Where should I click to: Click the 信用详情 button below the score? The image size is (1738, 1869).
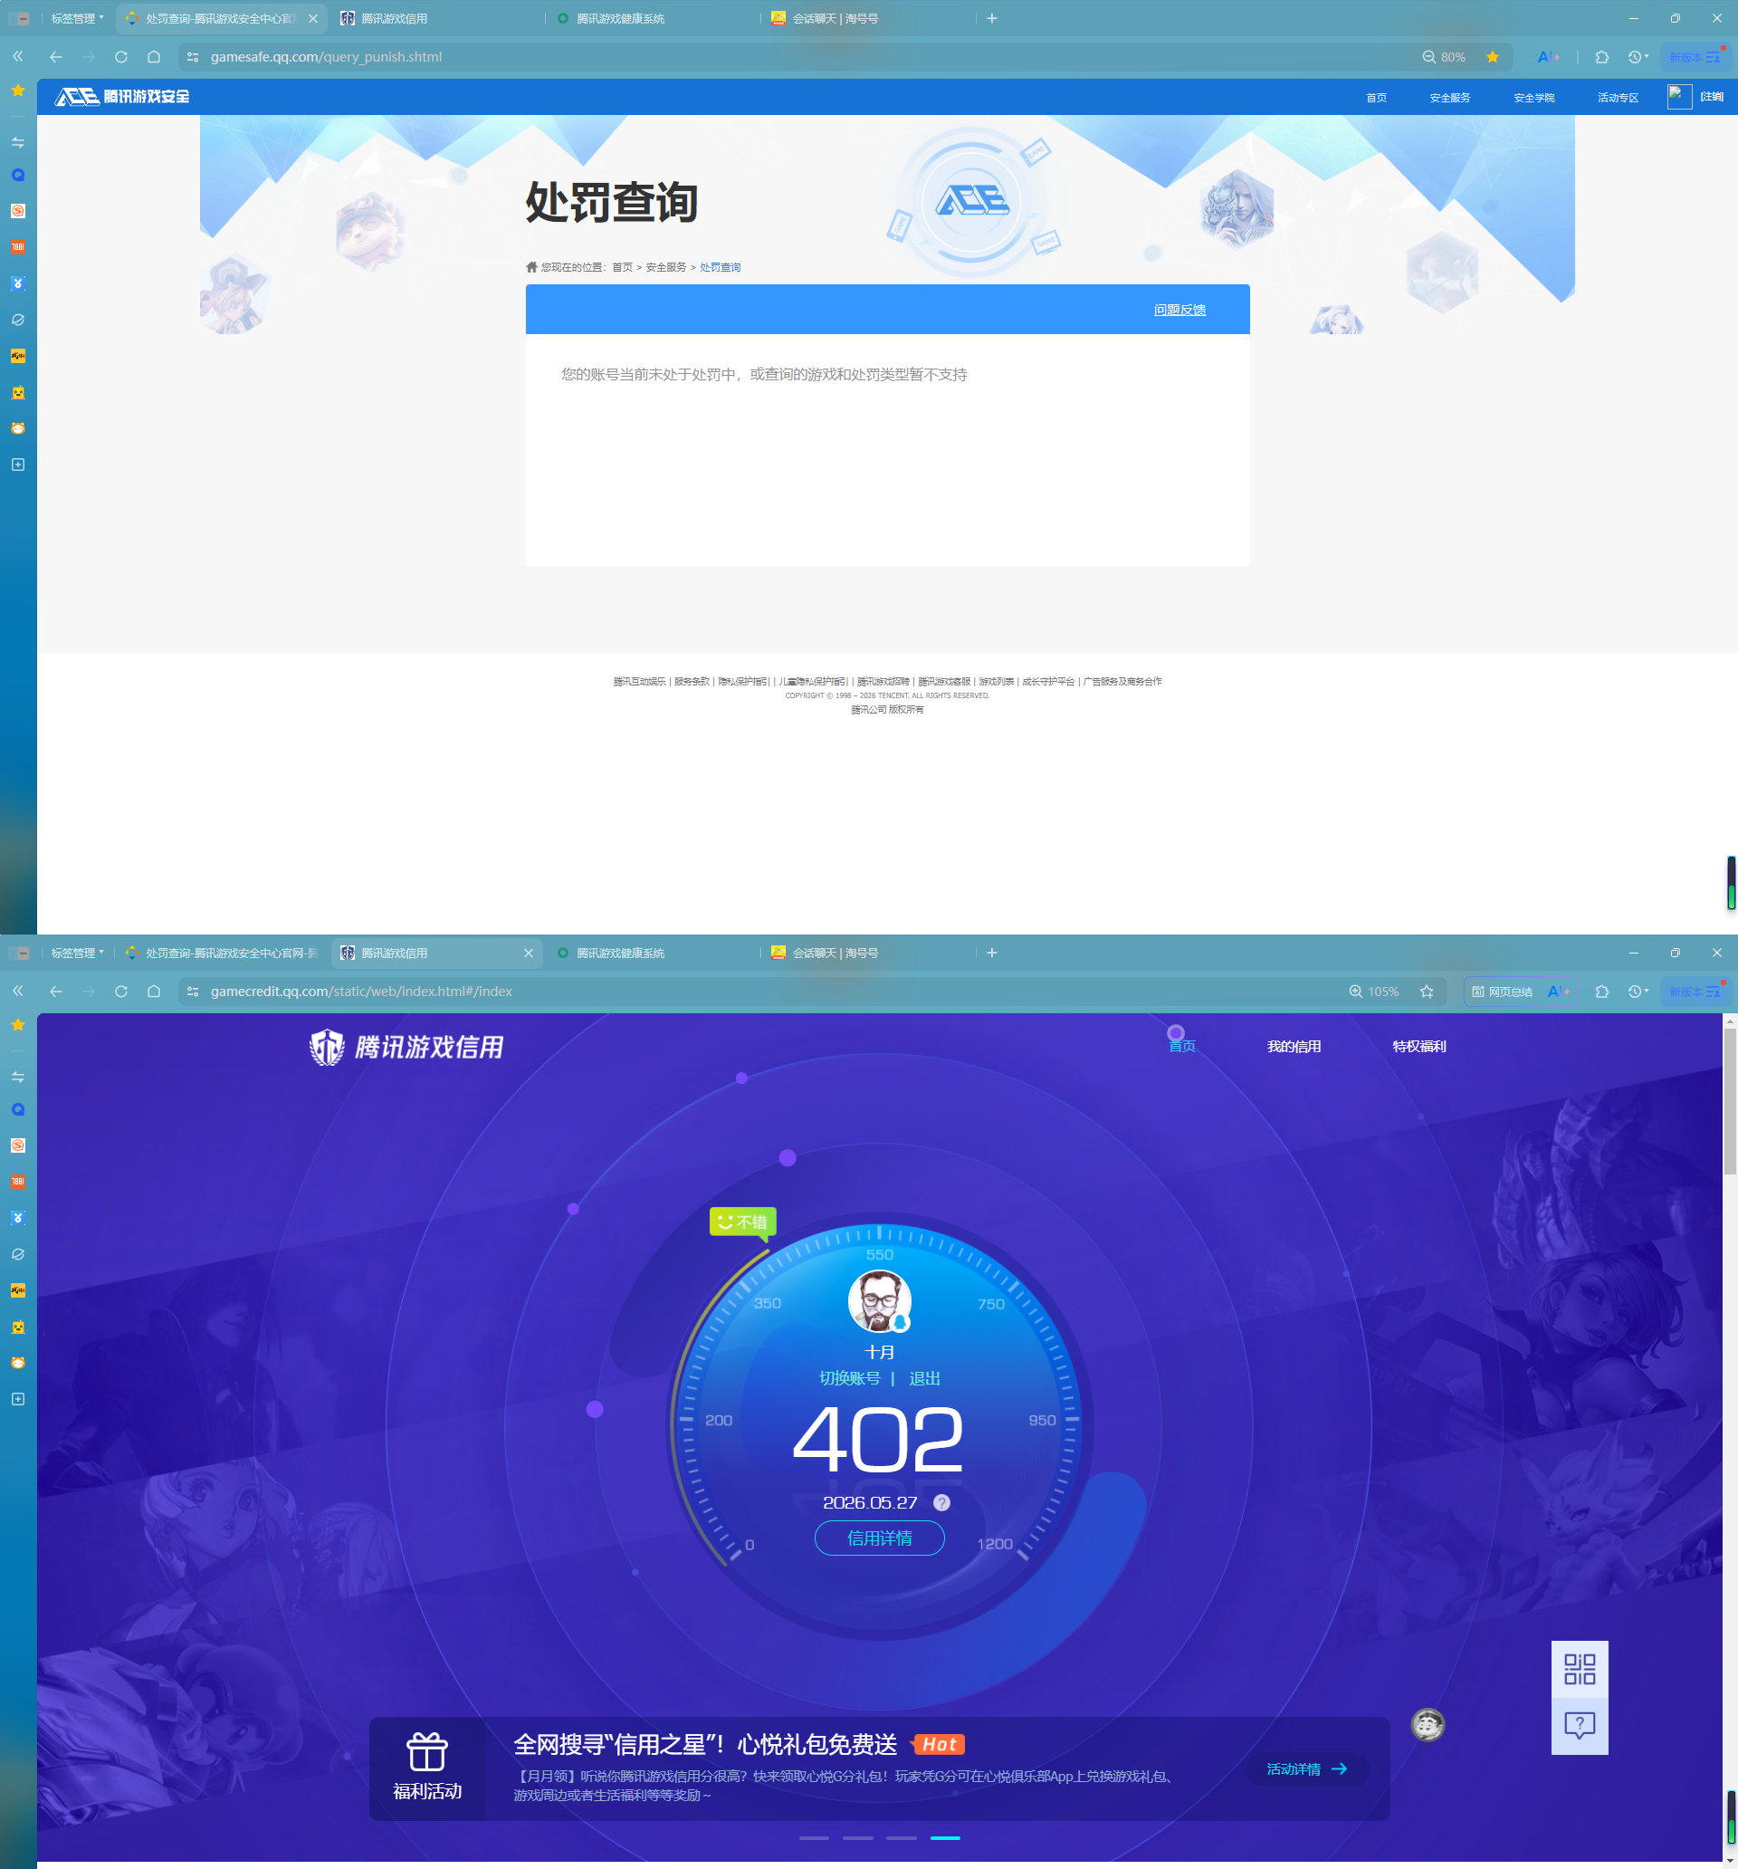tap(879, 1538)
